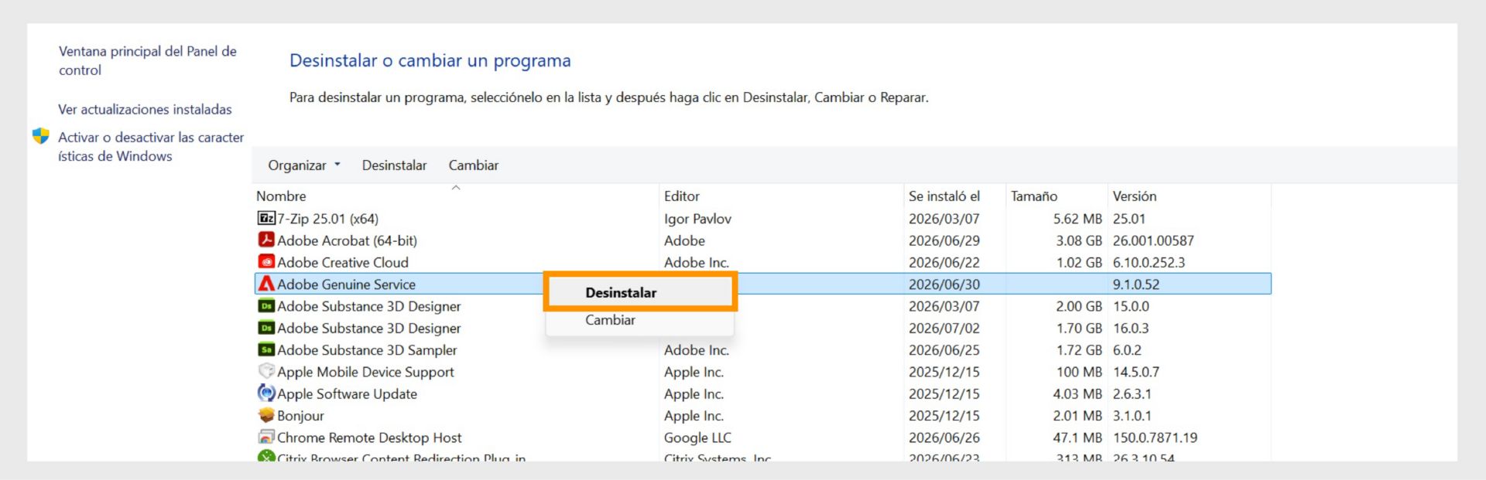Select the Chrome Remote Desktop Host entry
This screenshot has height=480, width=1486.
[762, 437]
